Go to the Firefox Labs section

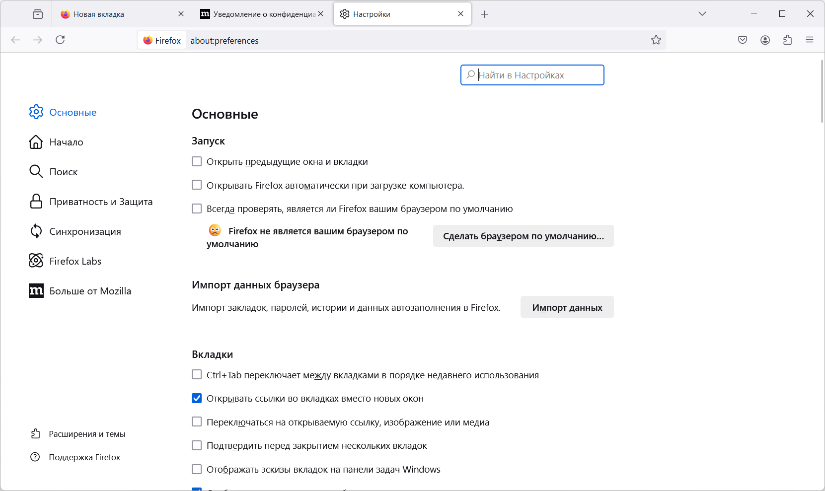pos(75,262)
